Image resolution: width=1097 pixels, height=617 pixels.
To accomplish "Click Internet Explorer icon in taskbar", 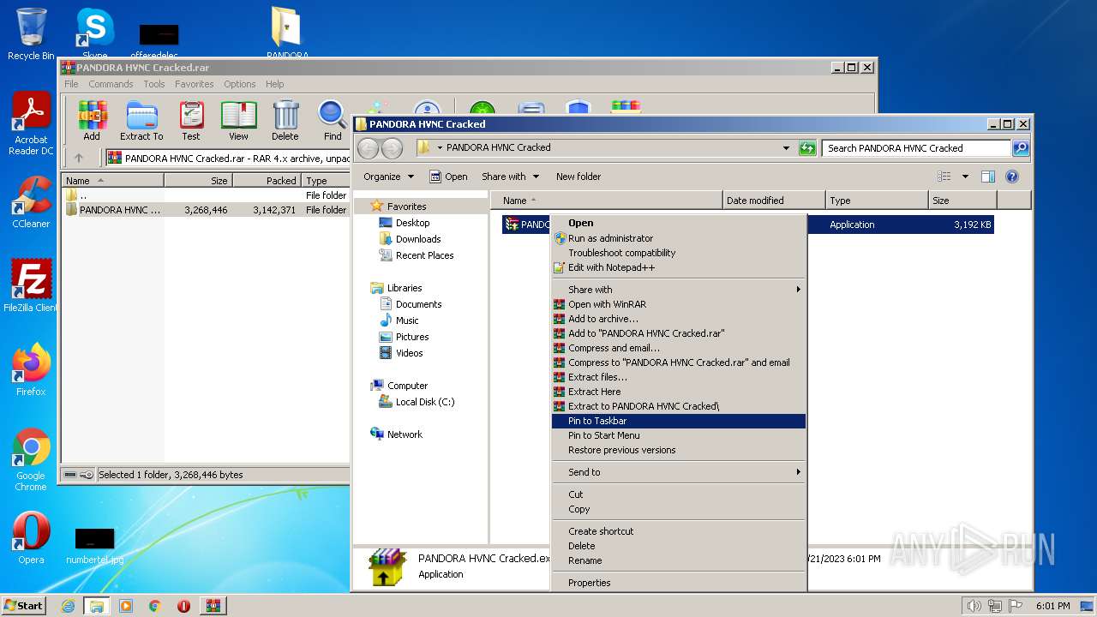I will pos(68,606).
